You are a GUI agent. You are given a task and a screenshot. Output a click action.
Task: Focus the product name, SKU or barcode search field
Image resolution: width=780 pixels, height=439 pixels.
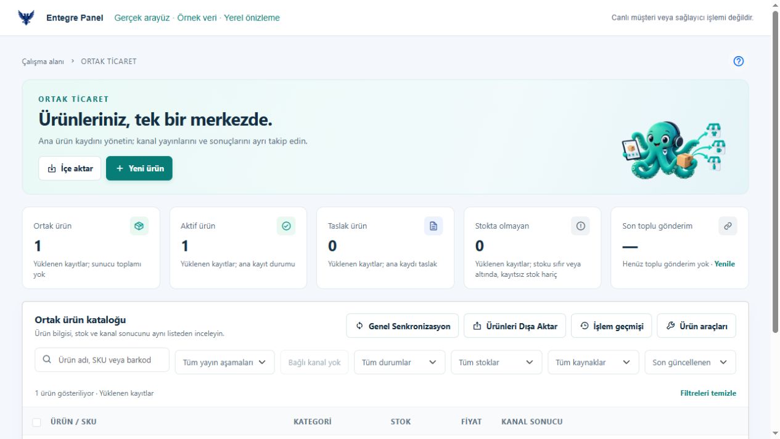[x=102, y=359]
